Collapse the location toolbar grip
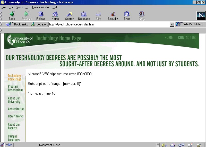The width and height of the screenshot is (206, 147). [x=1, y=24]
